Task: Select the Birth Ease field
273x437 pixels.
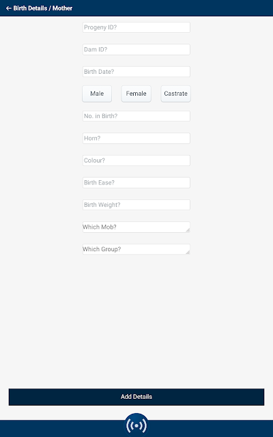Action: 136,182
